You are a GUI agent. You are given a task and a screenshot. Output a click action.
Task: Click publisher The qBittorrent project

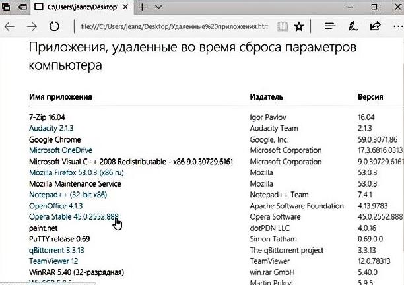(x=286, y=250)
